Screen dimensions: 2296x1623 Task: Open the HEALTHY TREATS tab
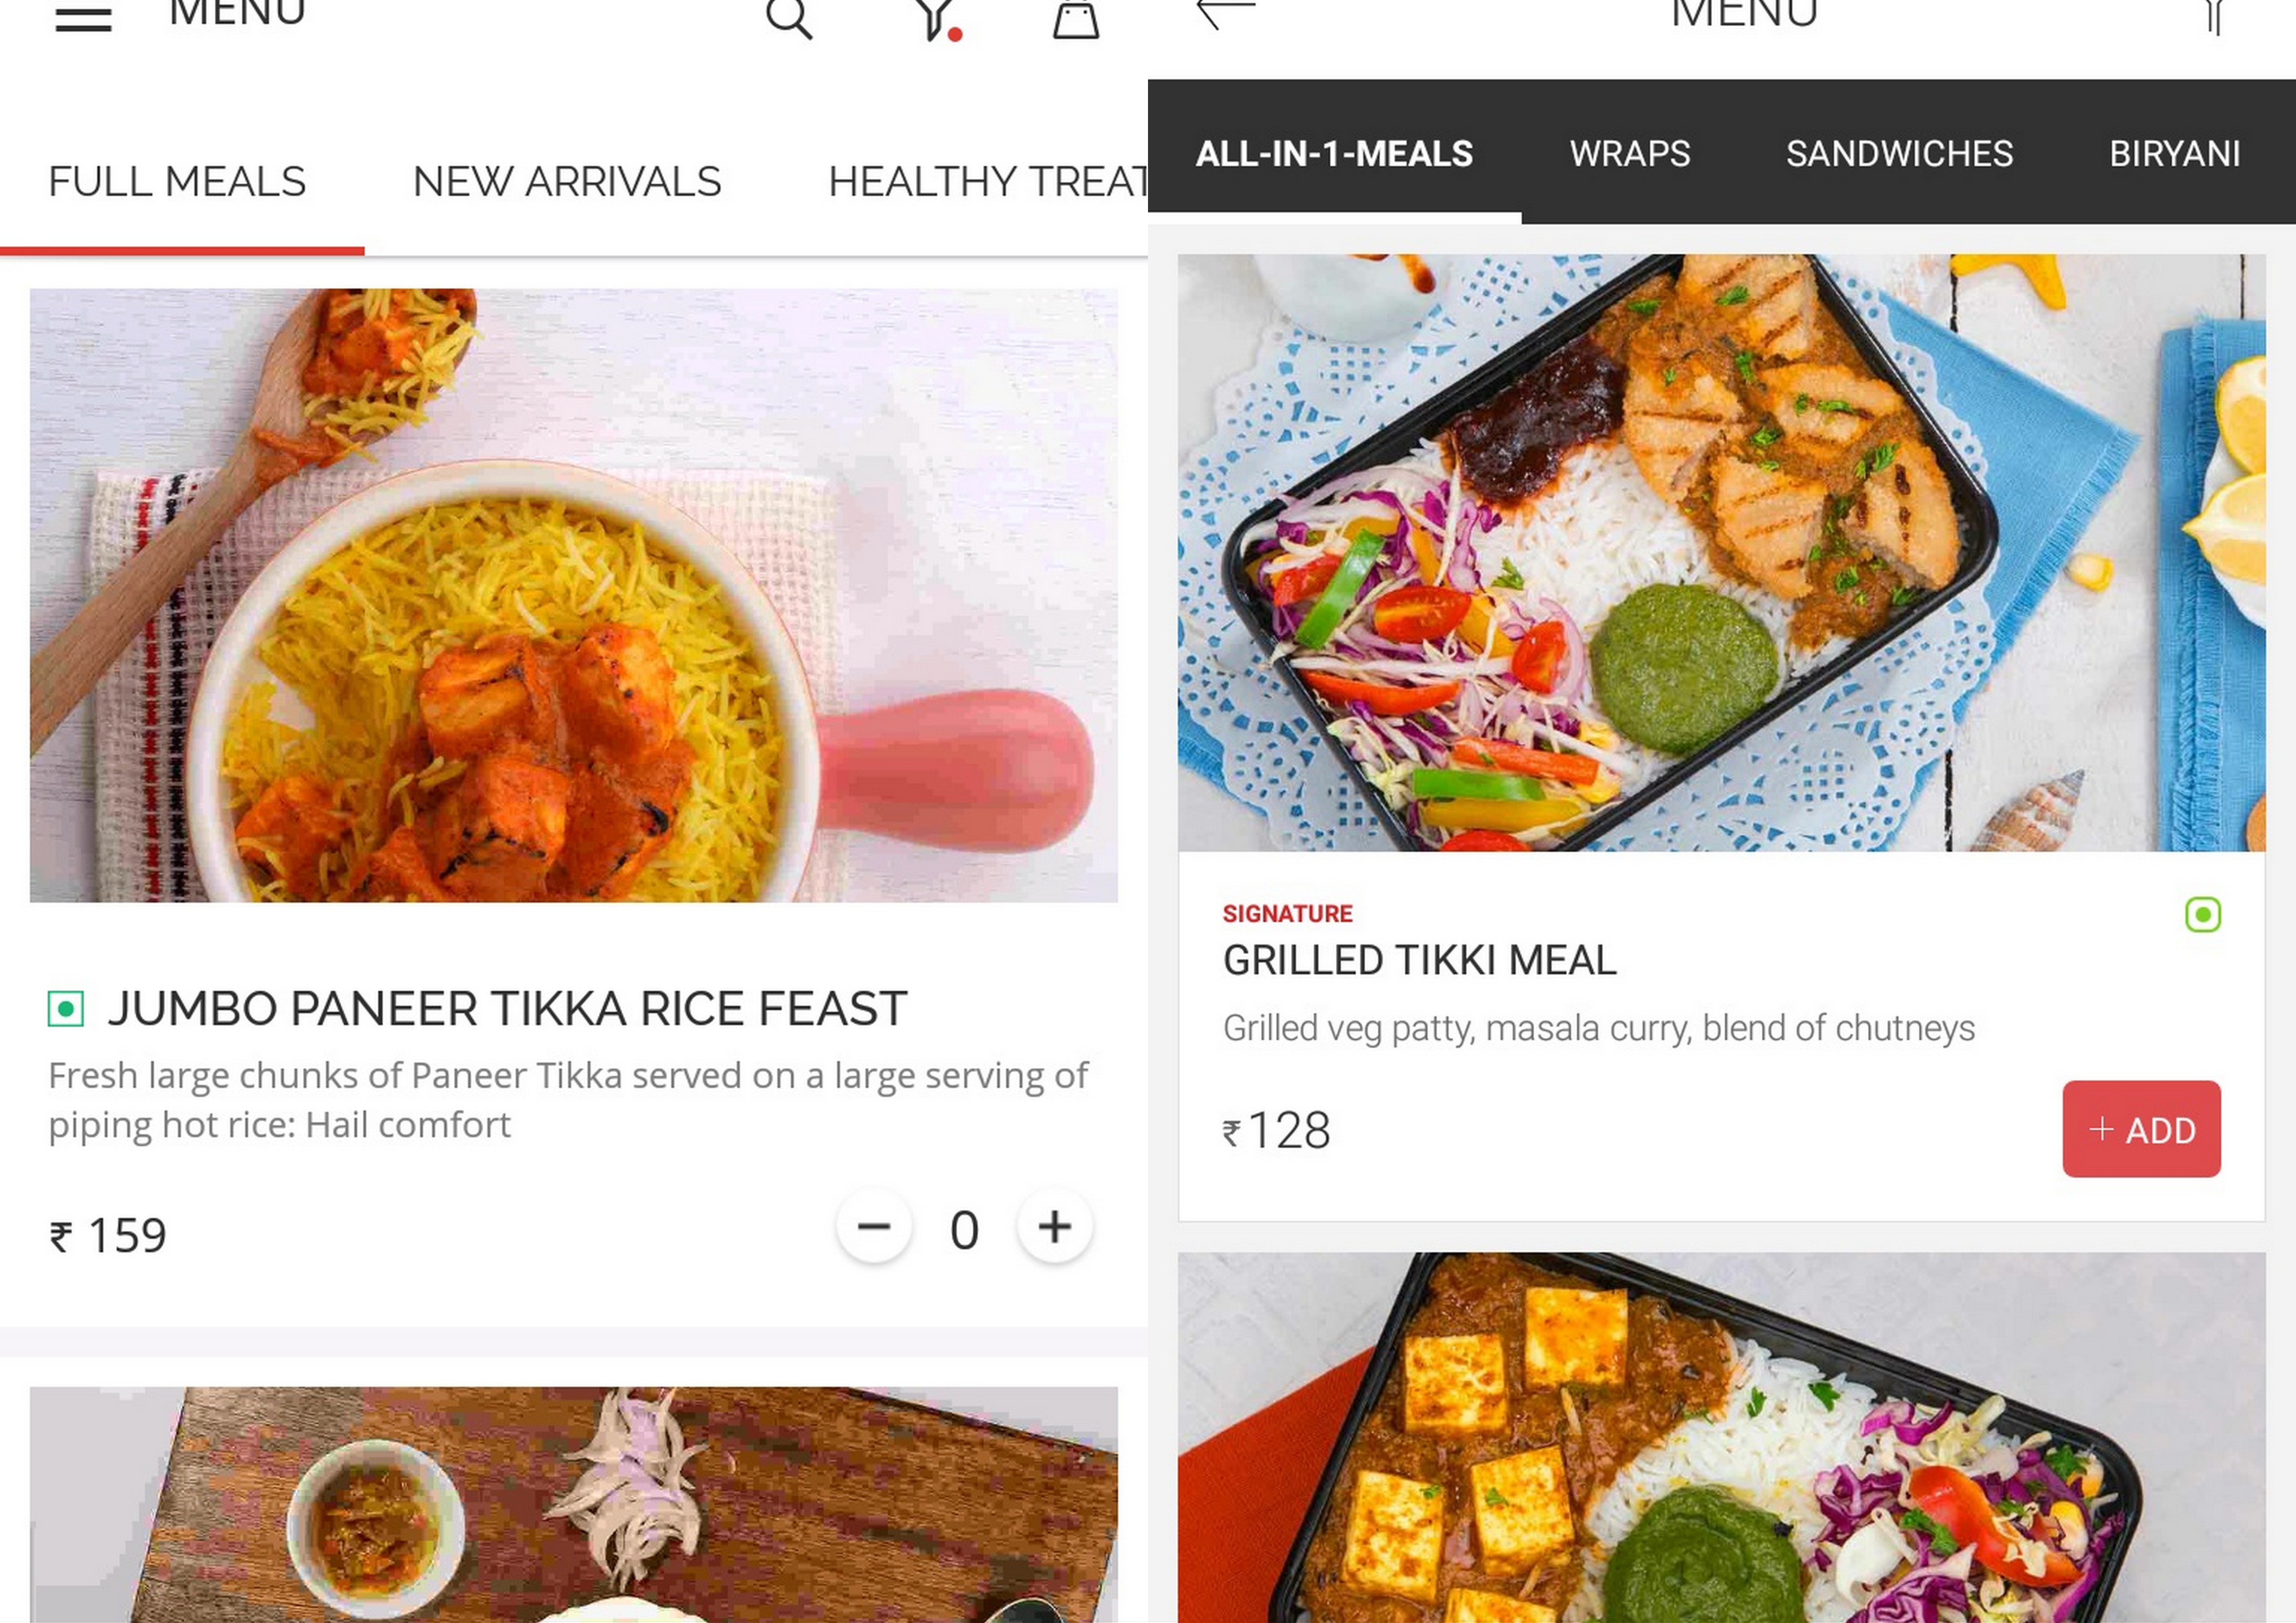[988, 182]
